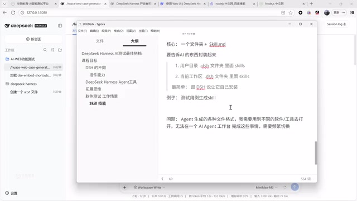
Task: Add attachment with plus button
Action: click(x=124, y=188)
